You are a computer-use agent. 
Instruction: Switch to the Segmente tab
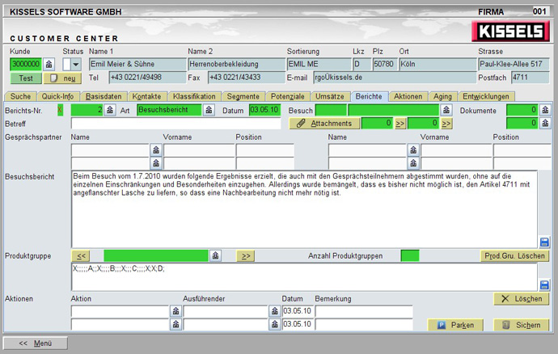tap(243, 96)
